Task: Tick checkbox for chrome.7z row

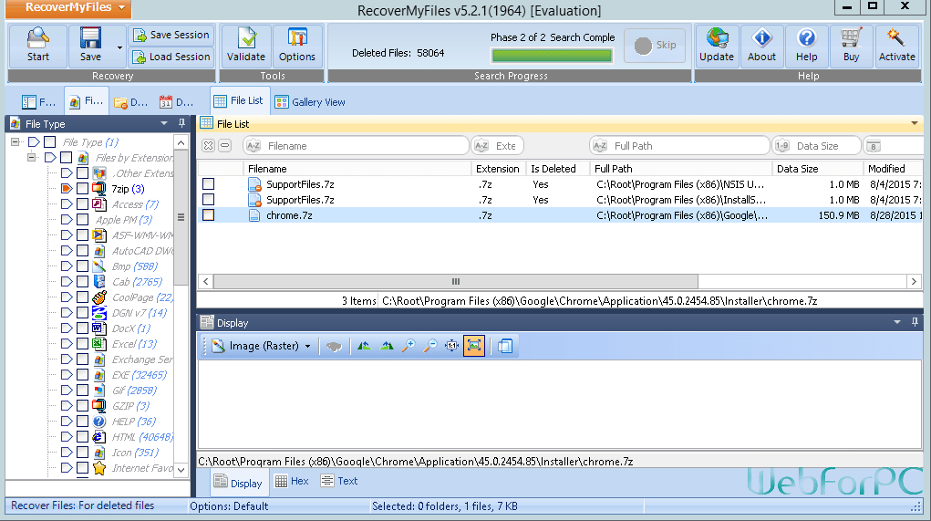Action: coord(209,215)
